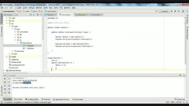Click the Up stack trace arrow
189x106 pixels.
pyautogui.click(x=9, y=79)
